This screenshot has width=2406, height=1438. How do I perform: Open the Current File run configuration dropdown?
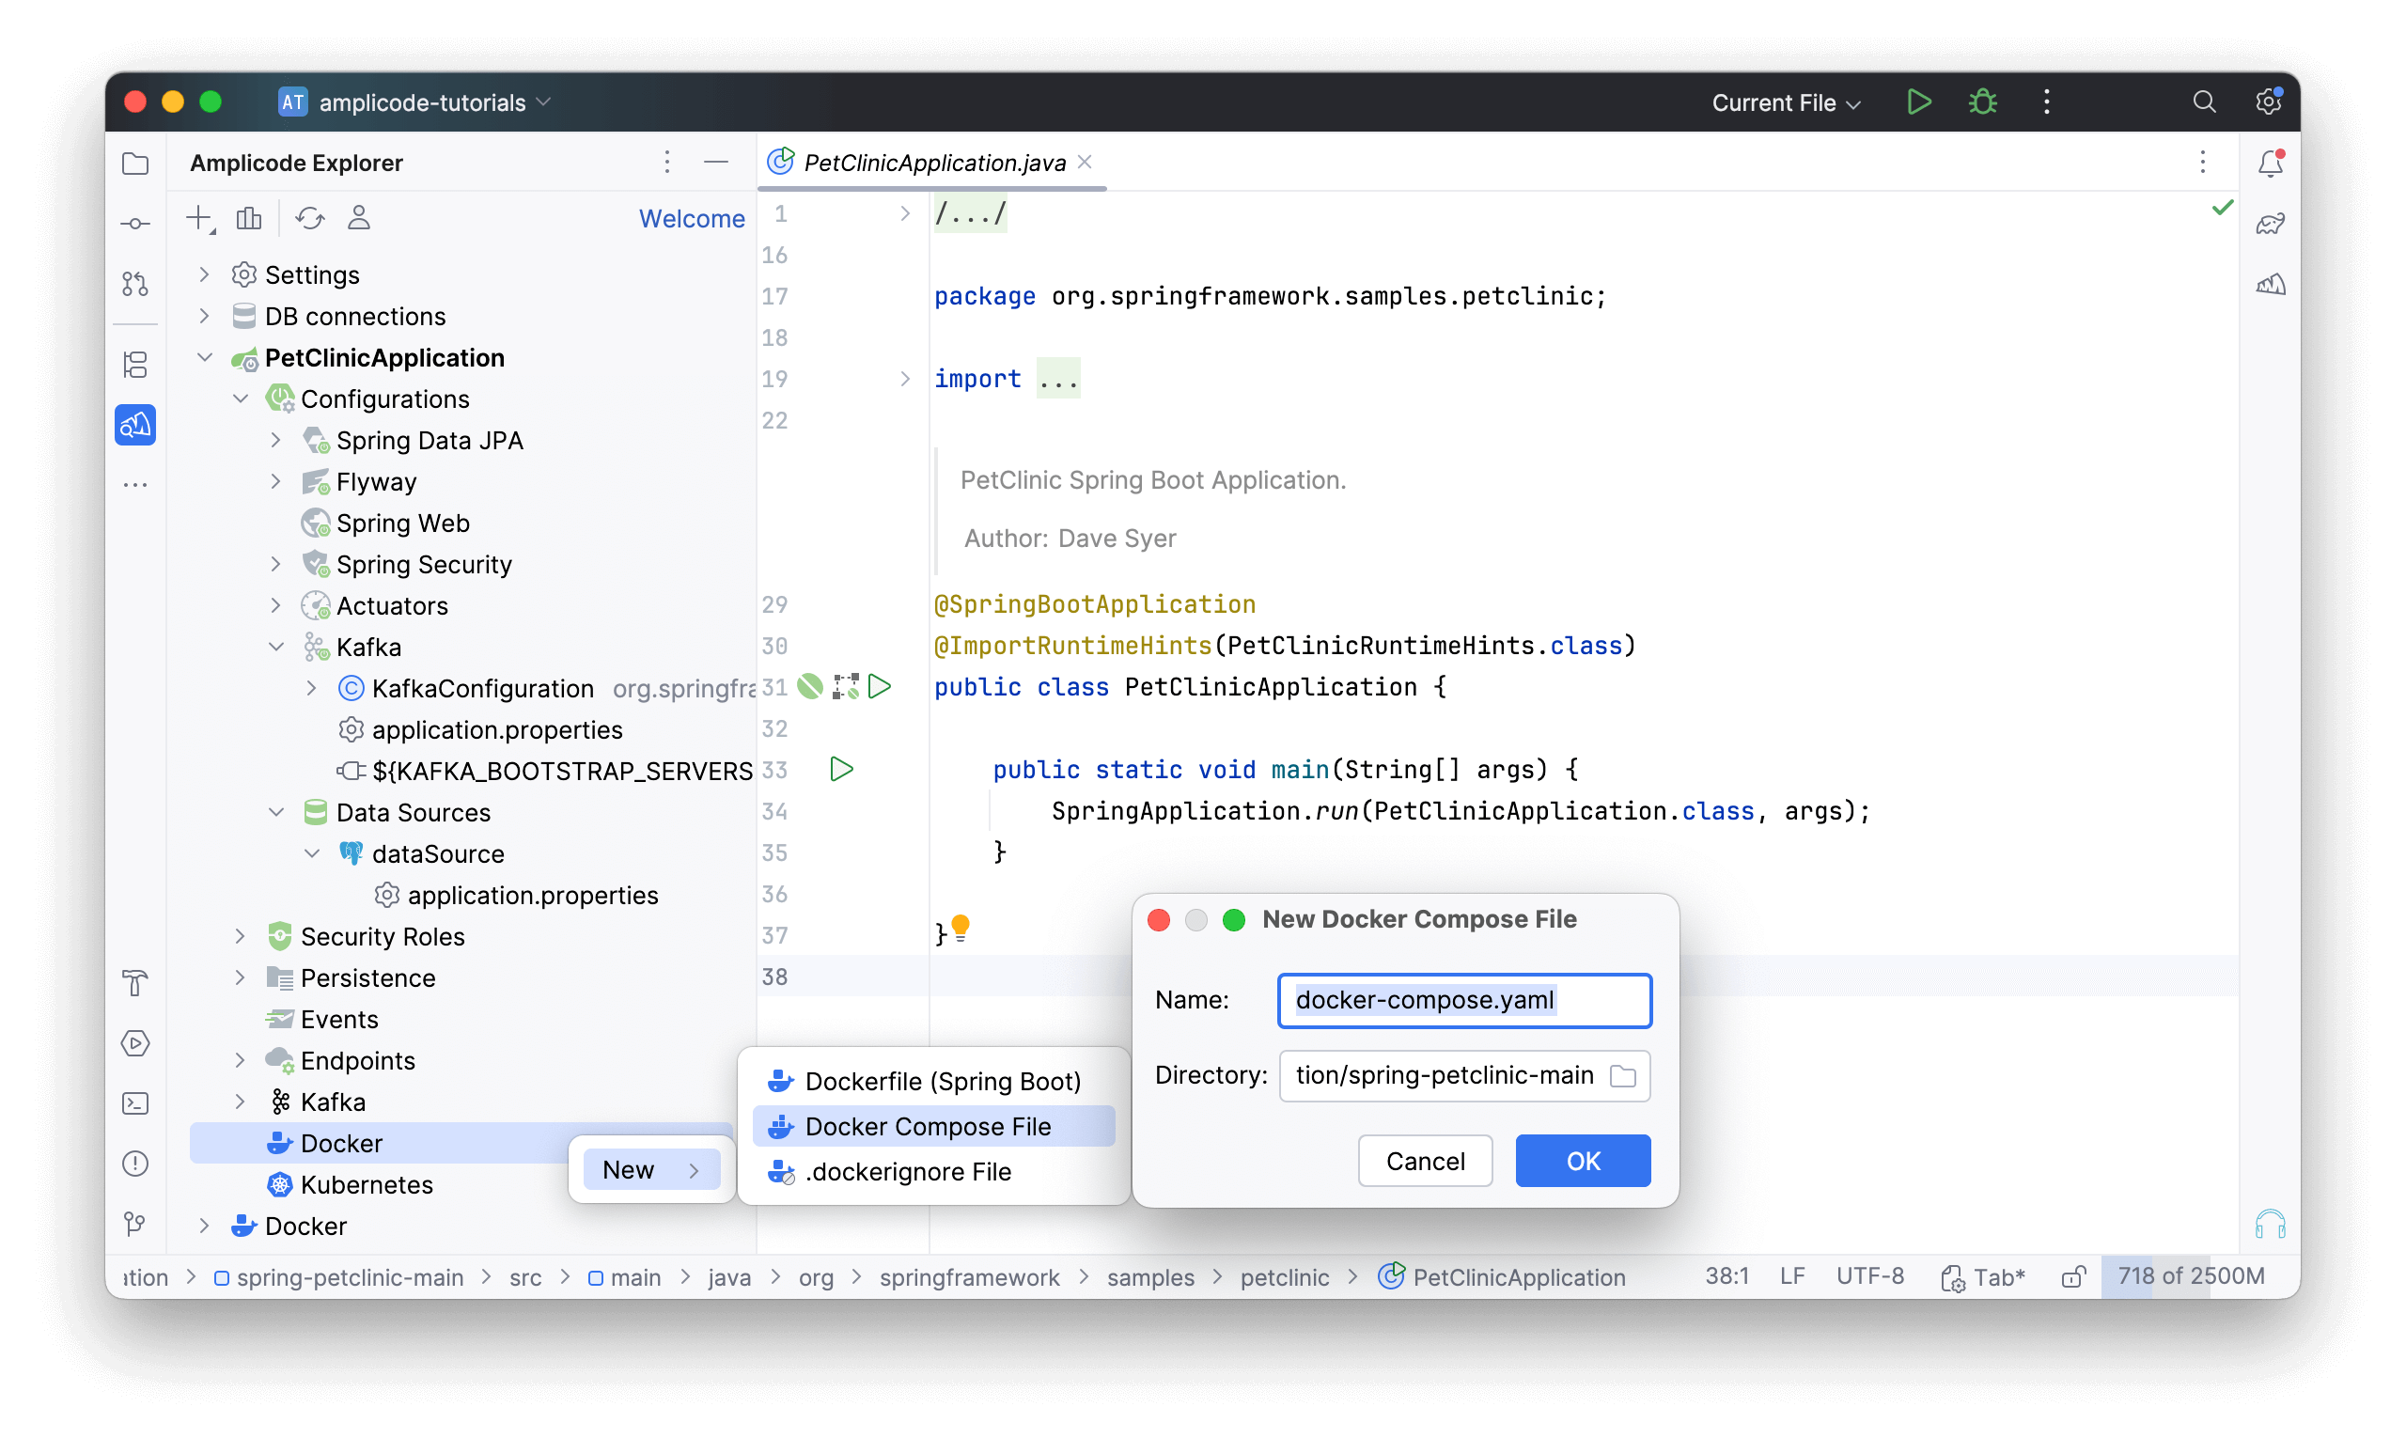pyautogui.click(x=1785, y=102)
